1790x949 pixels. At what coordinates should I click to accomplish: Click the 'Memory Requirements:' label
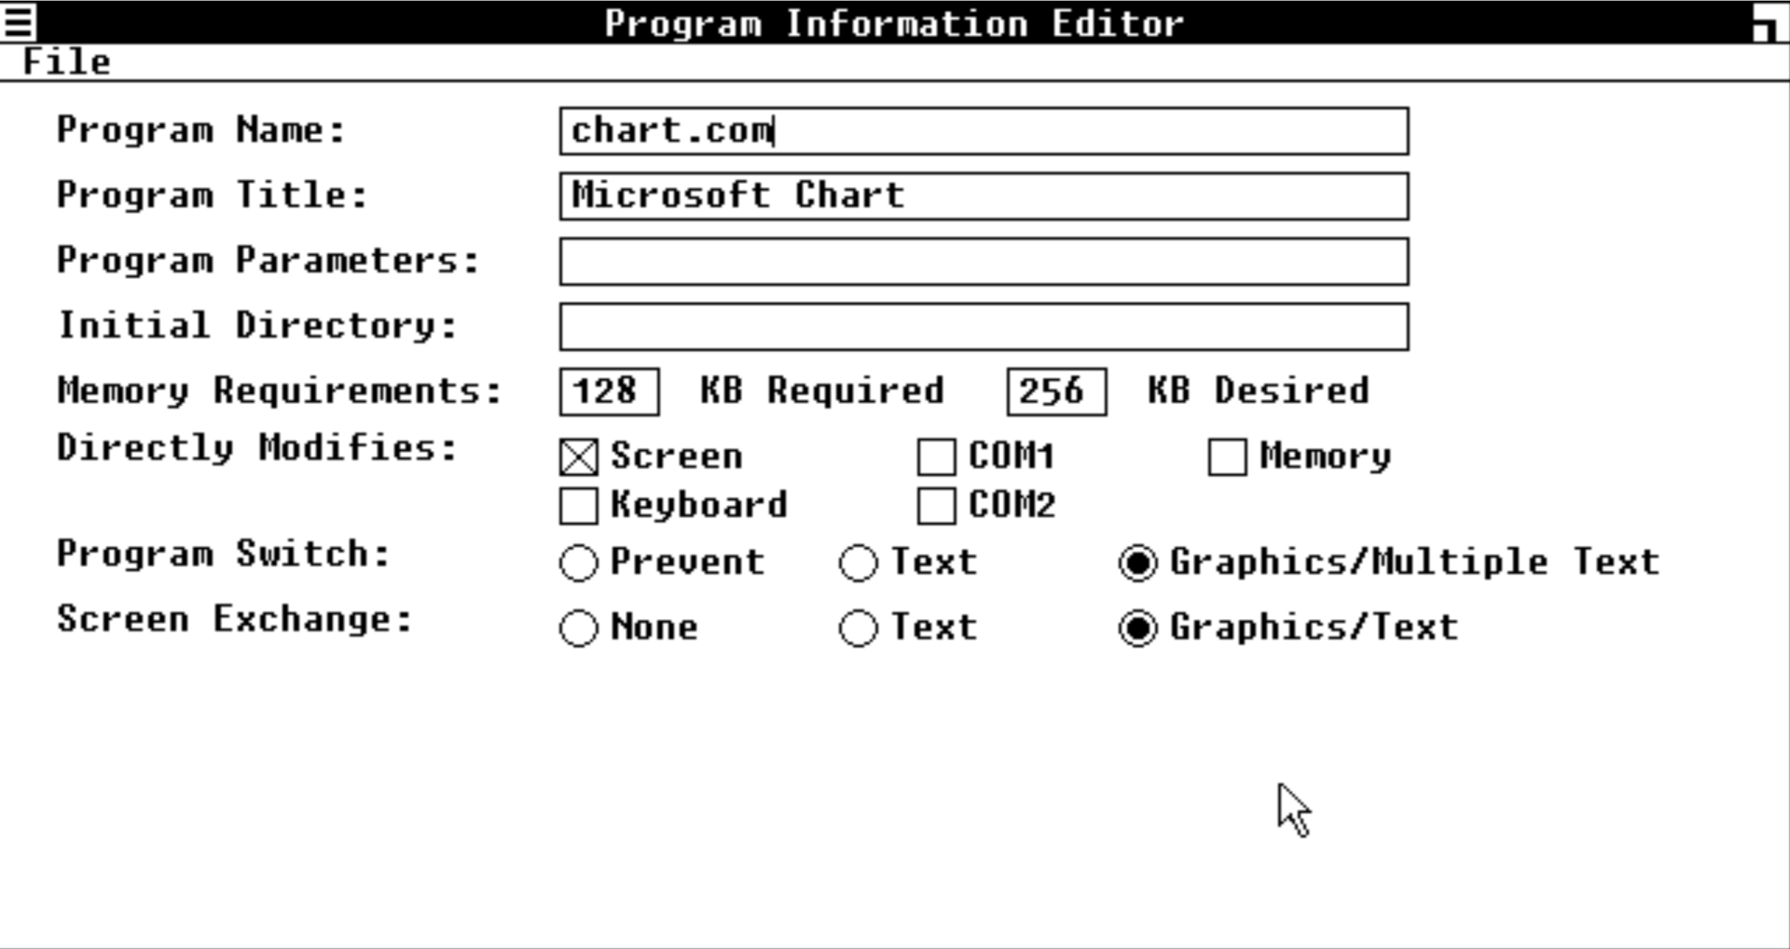point(280,390)
